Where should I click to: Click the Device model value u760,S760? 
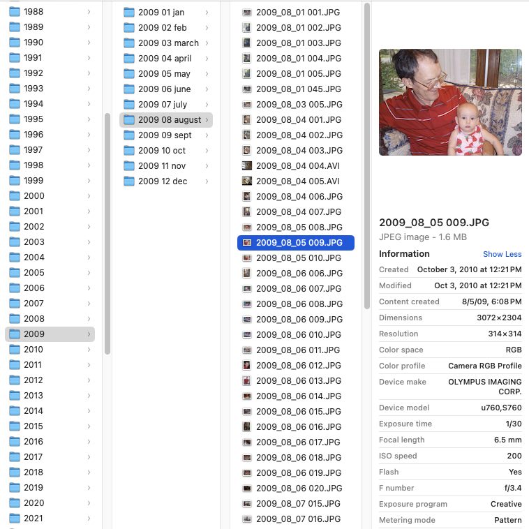point(501,408)
